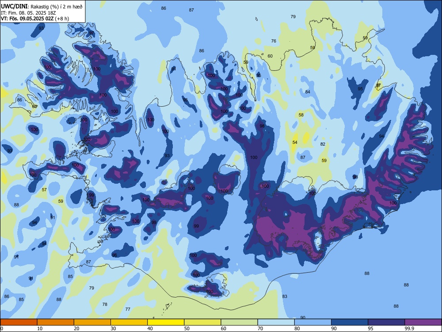442x332 pixels.
Task: Click the 70–80 pale blue legend swatch
Action: tap(276, 322)
